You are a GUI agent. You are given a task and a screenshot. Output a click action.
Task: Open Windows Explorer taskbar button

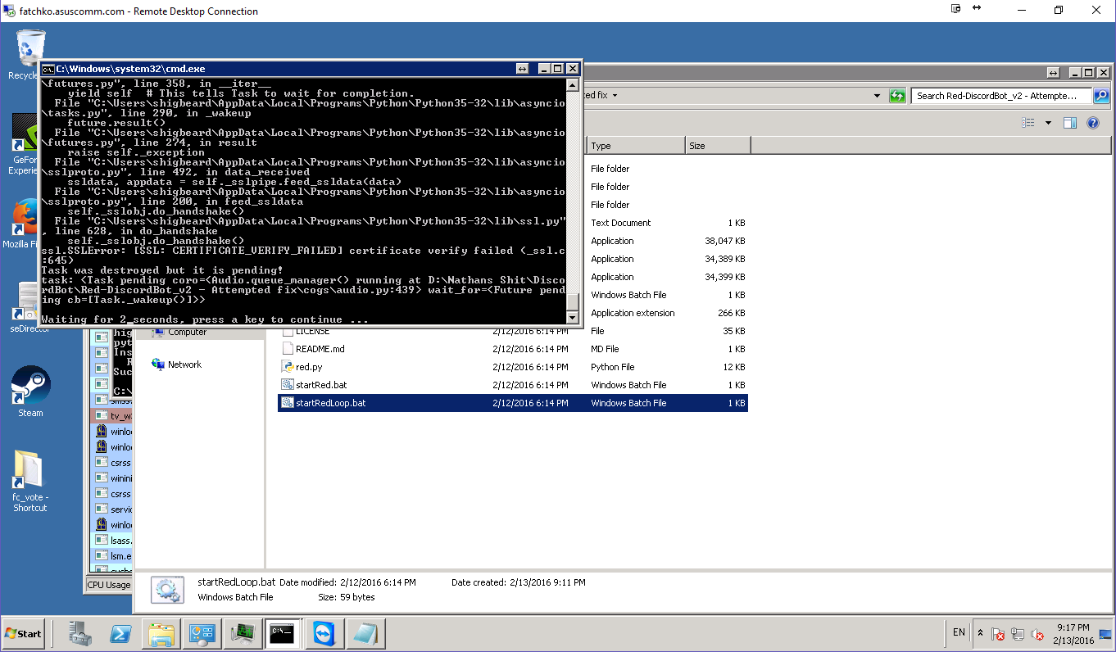161,634
